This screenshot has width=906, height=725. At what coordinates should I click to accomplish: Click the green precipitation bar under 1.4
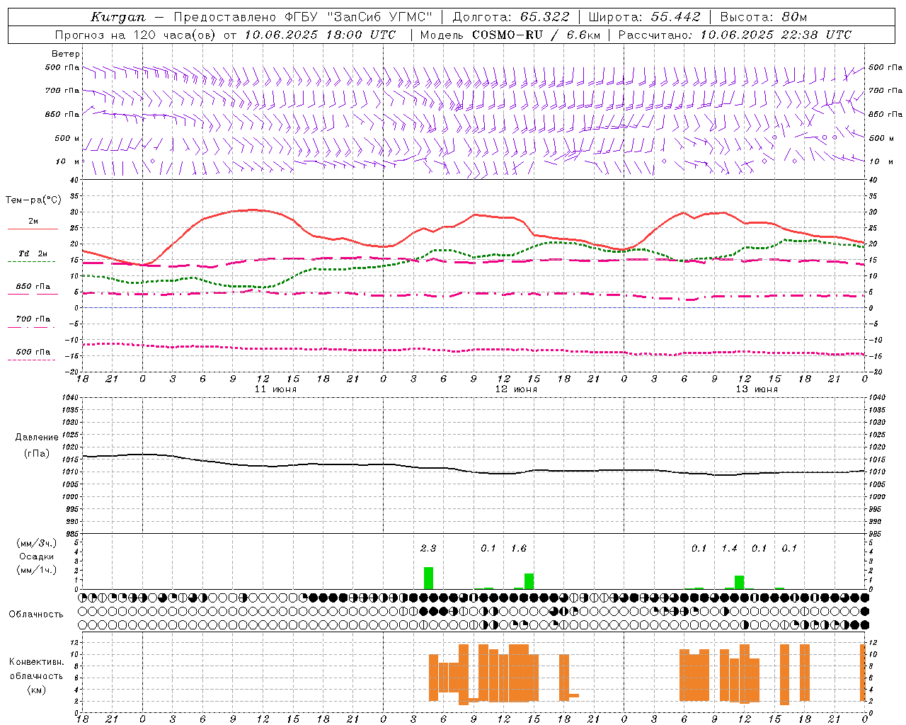pos(740,582)
